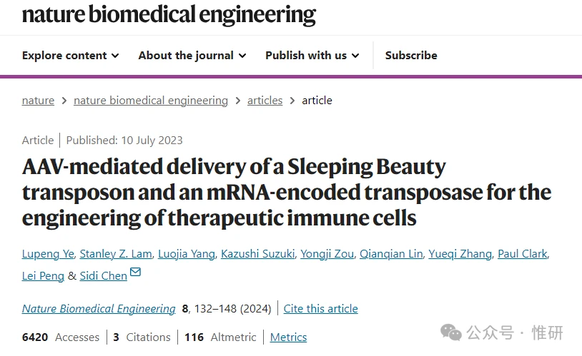Click the mail envelope icon beside Sidi Chen
Image resolution: width=582 pixels, height=356 pixels.
(x=135, y=272)
